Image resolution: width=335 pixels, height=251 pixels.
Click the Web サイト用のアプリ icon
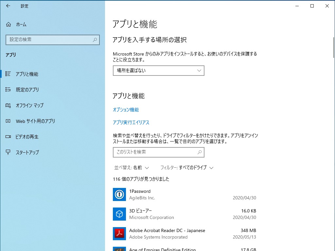pyautogui.click(x=8, y=121)
